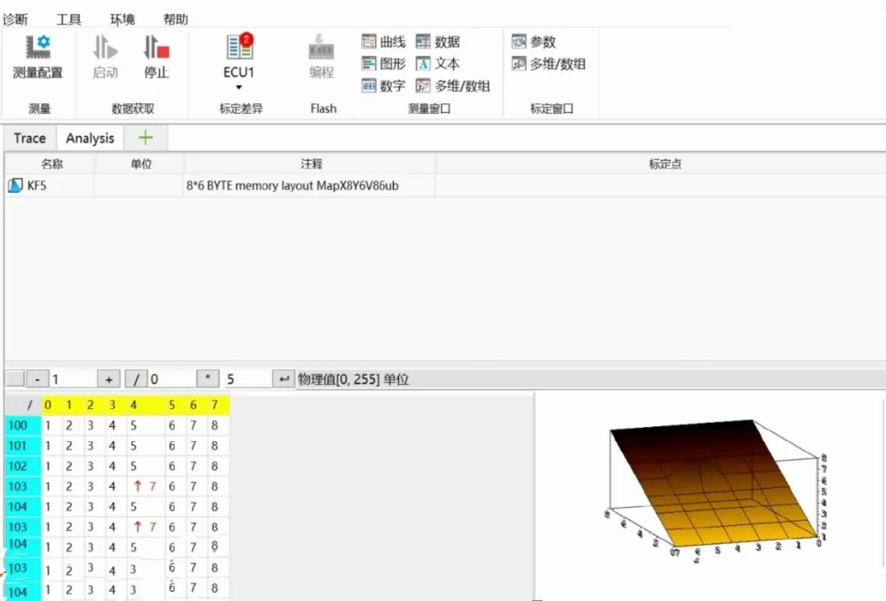The width and height of the screenshot is (886, 601).
Task: Open 多维/数组 in measurement window group
Action: 453,86
